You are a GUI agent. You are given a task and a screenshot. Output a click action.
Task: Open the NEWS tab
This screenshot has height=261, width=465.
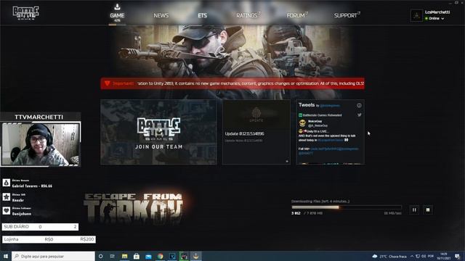point(161,15)
